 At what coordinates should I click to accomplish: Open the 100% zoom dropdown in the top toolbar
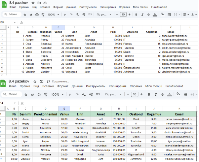point(53,15)
